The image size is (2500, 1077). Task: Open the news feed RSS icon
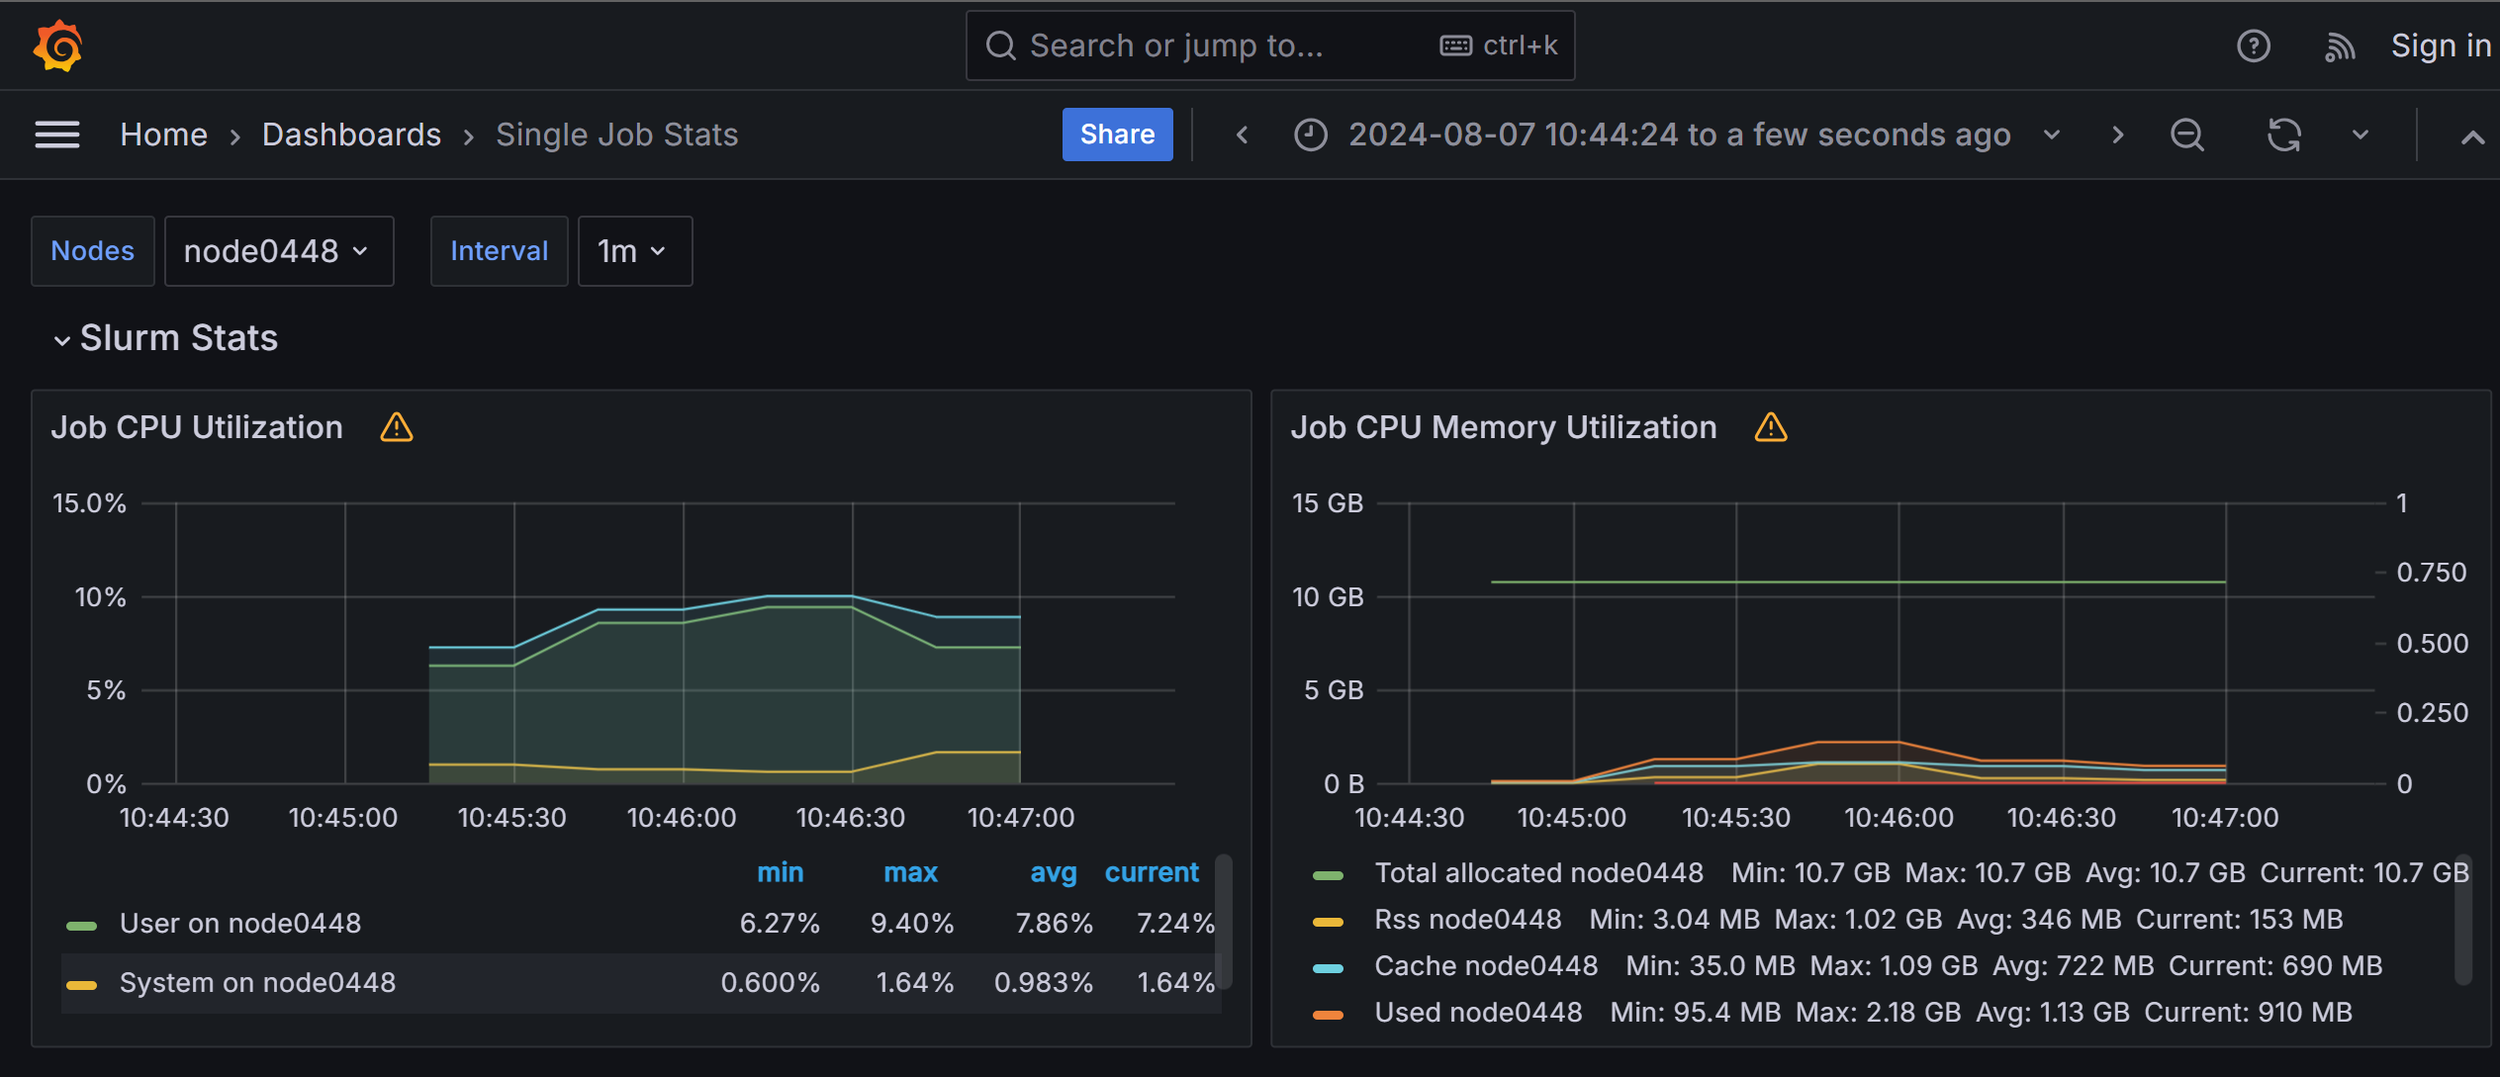(2340, 46)
